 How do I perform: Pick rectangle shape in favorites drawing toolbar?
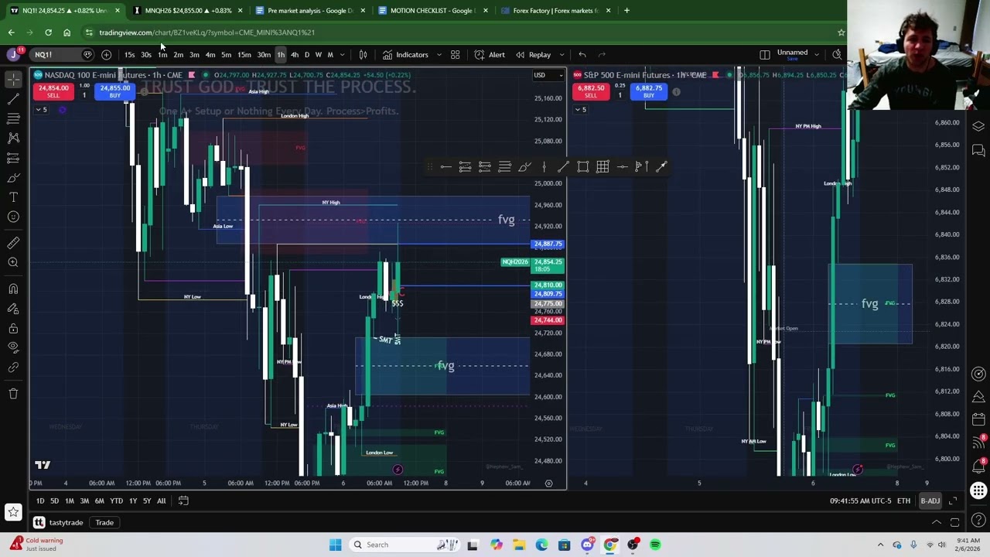(x=583, y=167)
